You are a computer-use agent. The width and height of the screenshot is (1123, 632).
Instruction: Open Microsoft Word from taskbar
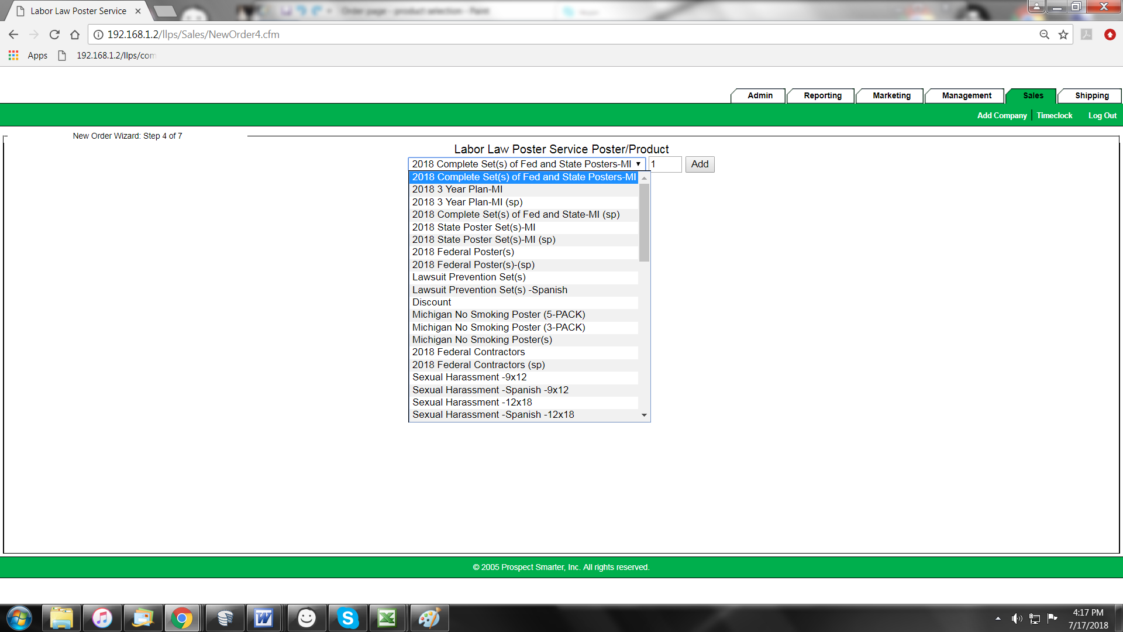point(263,618)
